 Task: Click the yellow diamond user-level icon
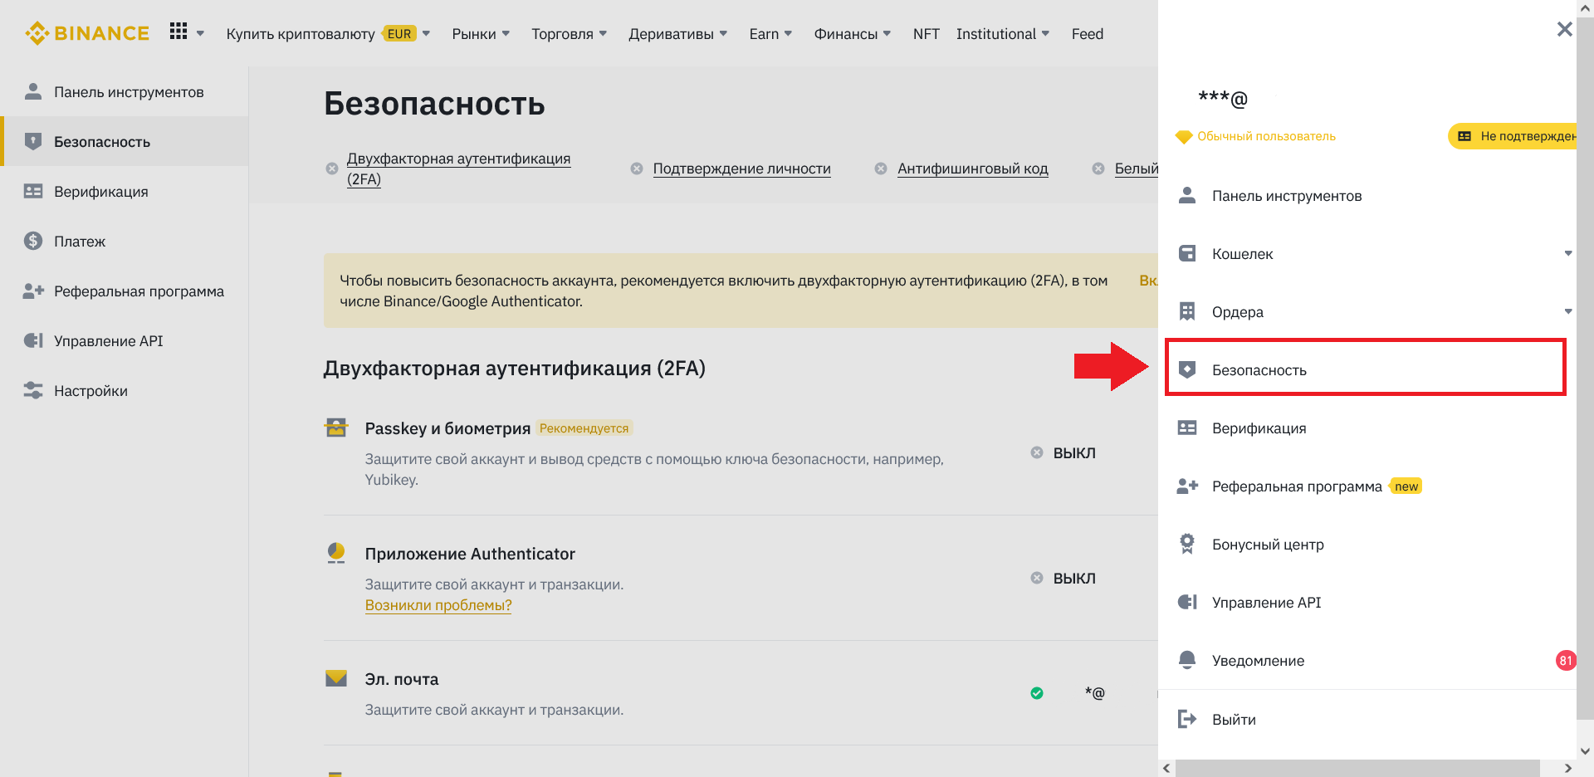tap(1184, 136)
